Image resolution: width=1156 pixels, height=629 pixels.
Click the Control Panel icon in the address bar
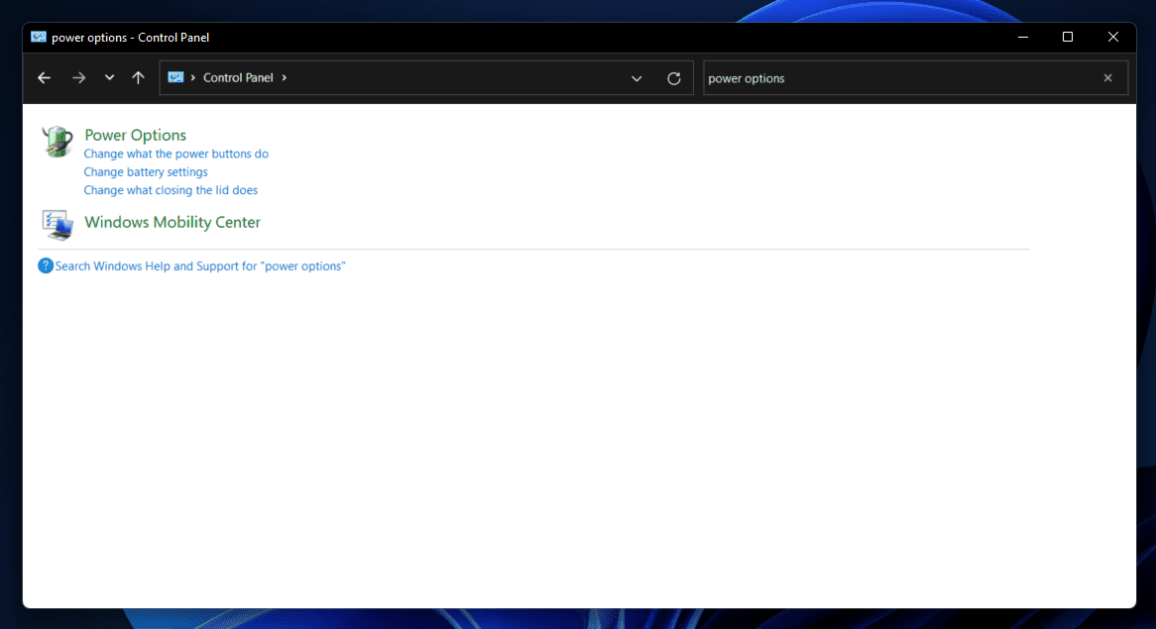175,77
